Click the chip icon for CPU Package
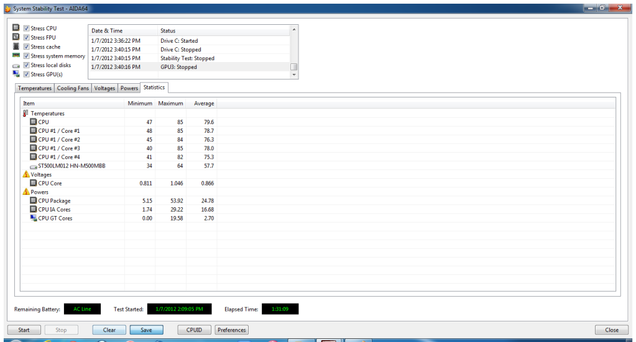 coord(33,200)
